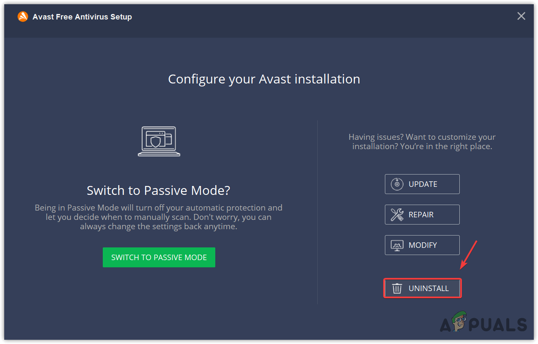Click the red arrow pointing at Uninstall
538x344 pixels.
(469, 254)
